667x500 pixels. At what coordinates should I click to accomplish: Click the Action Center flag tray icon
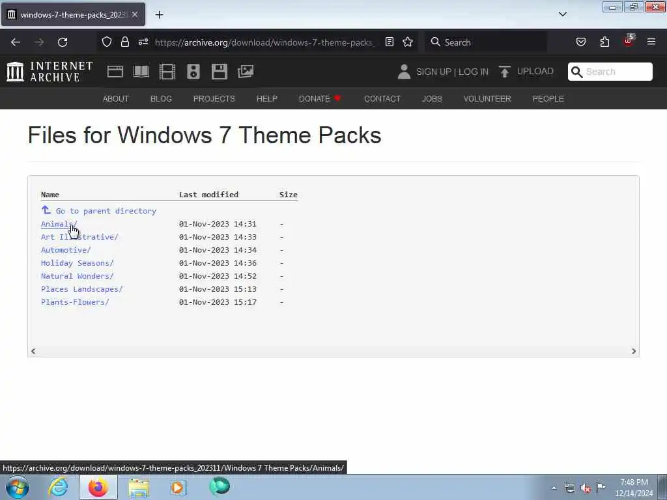(601, 488)
